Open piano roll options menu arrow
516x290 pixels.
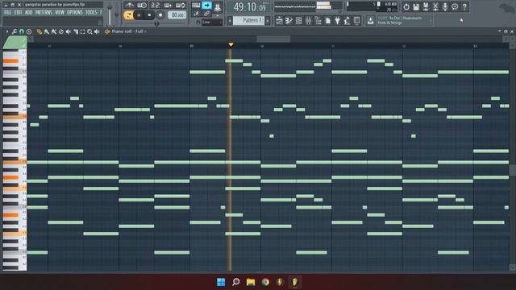[7, 31]
